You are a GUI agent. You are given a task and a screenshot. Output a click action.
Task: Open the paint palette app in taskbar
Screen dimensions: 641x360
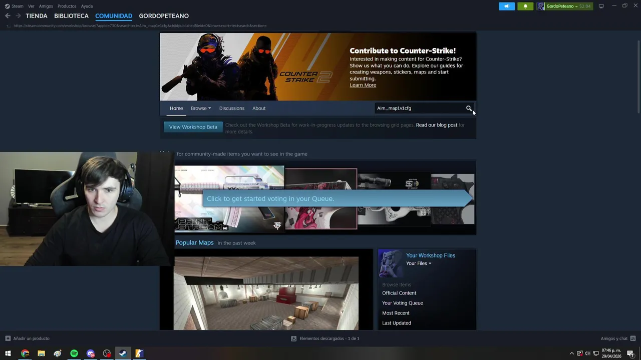point(58,353)
